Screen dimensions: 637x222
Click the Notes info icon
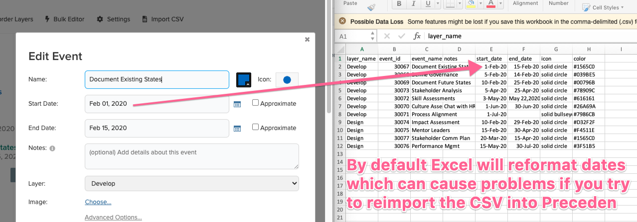pos(52,148)
